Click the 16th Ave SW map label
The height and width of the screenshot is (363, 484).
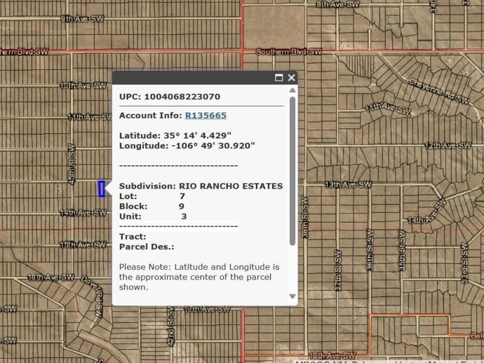51,277
